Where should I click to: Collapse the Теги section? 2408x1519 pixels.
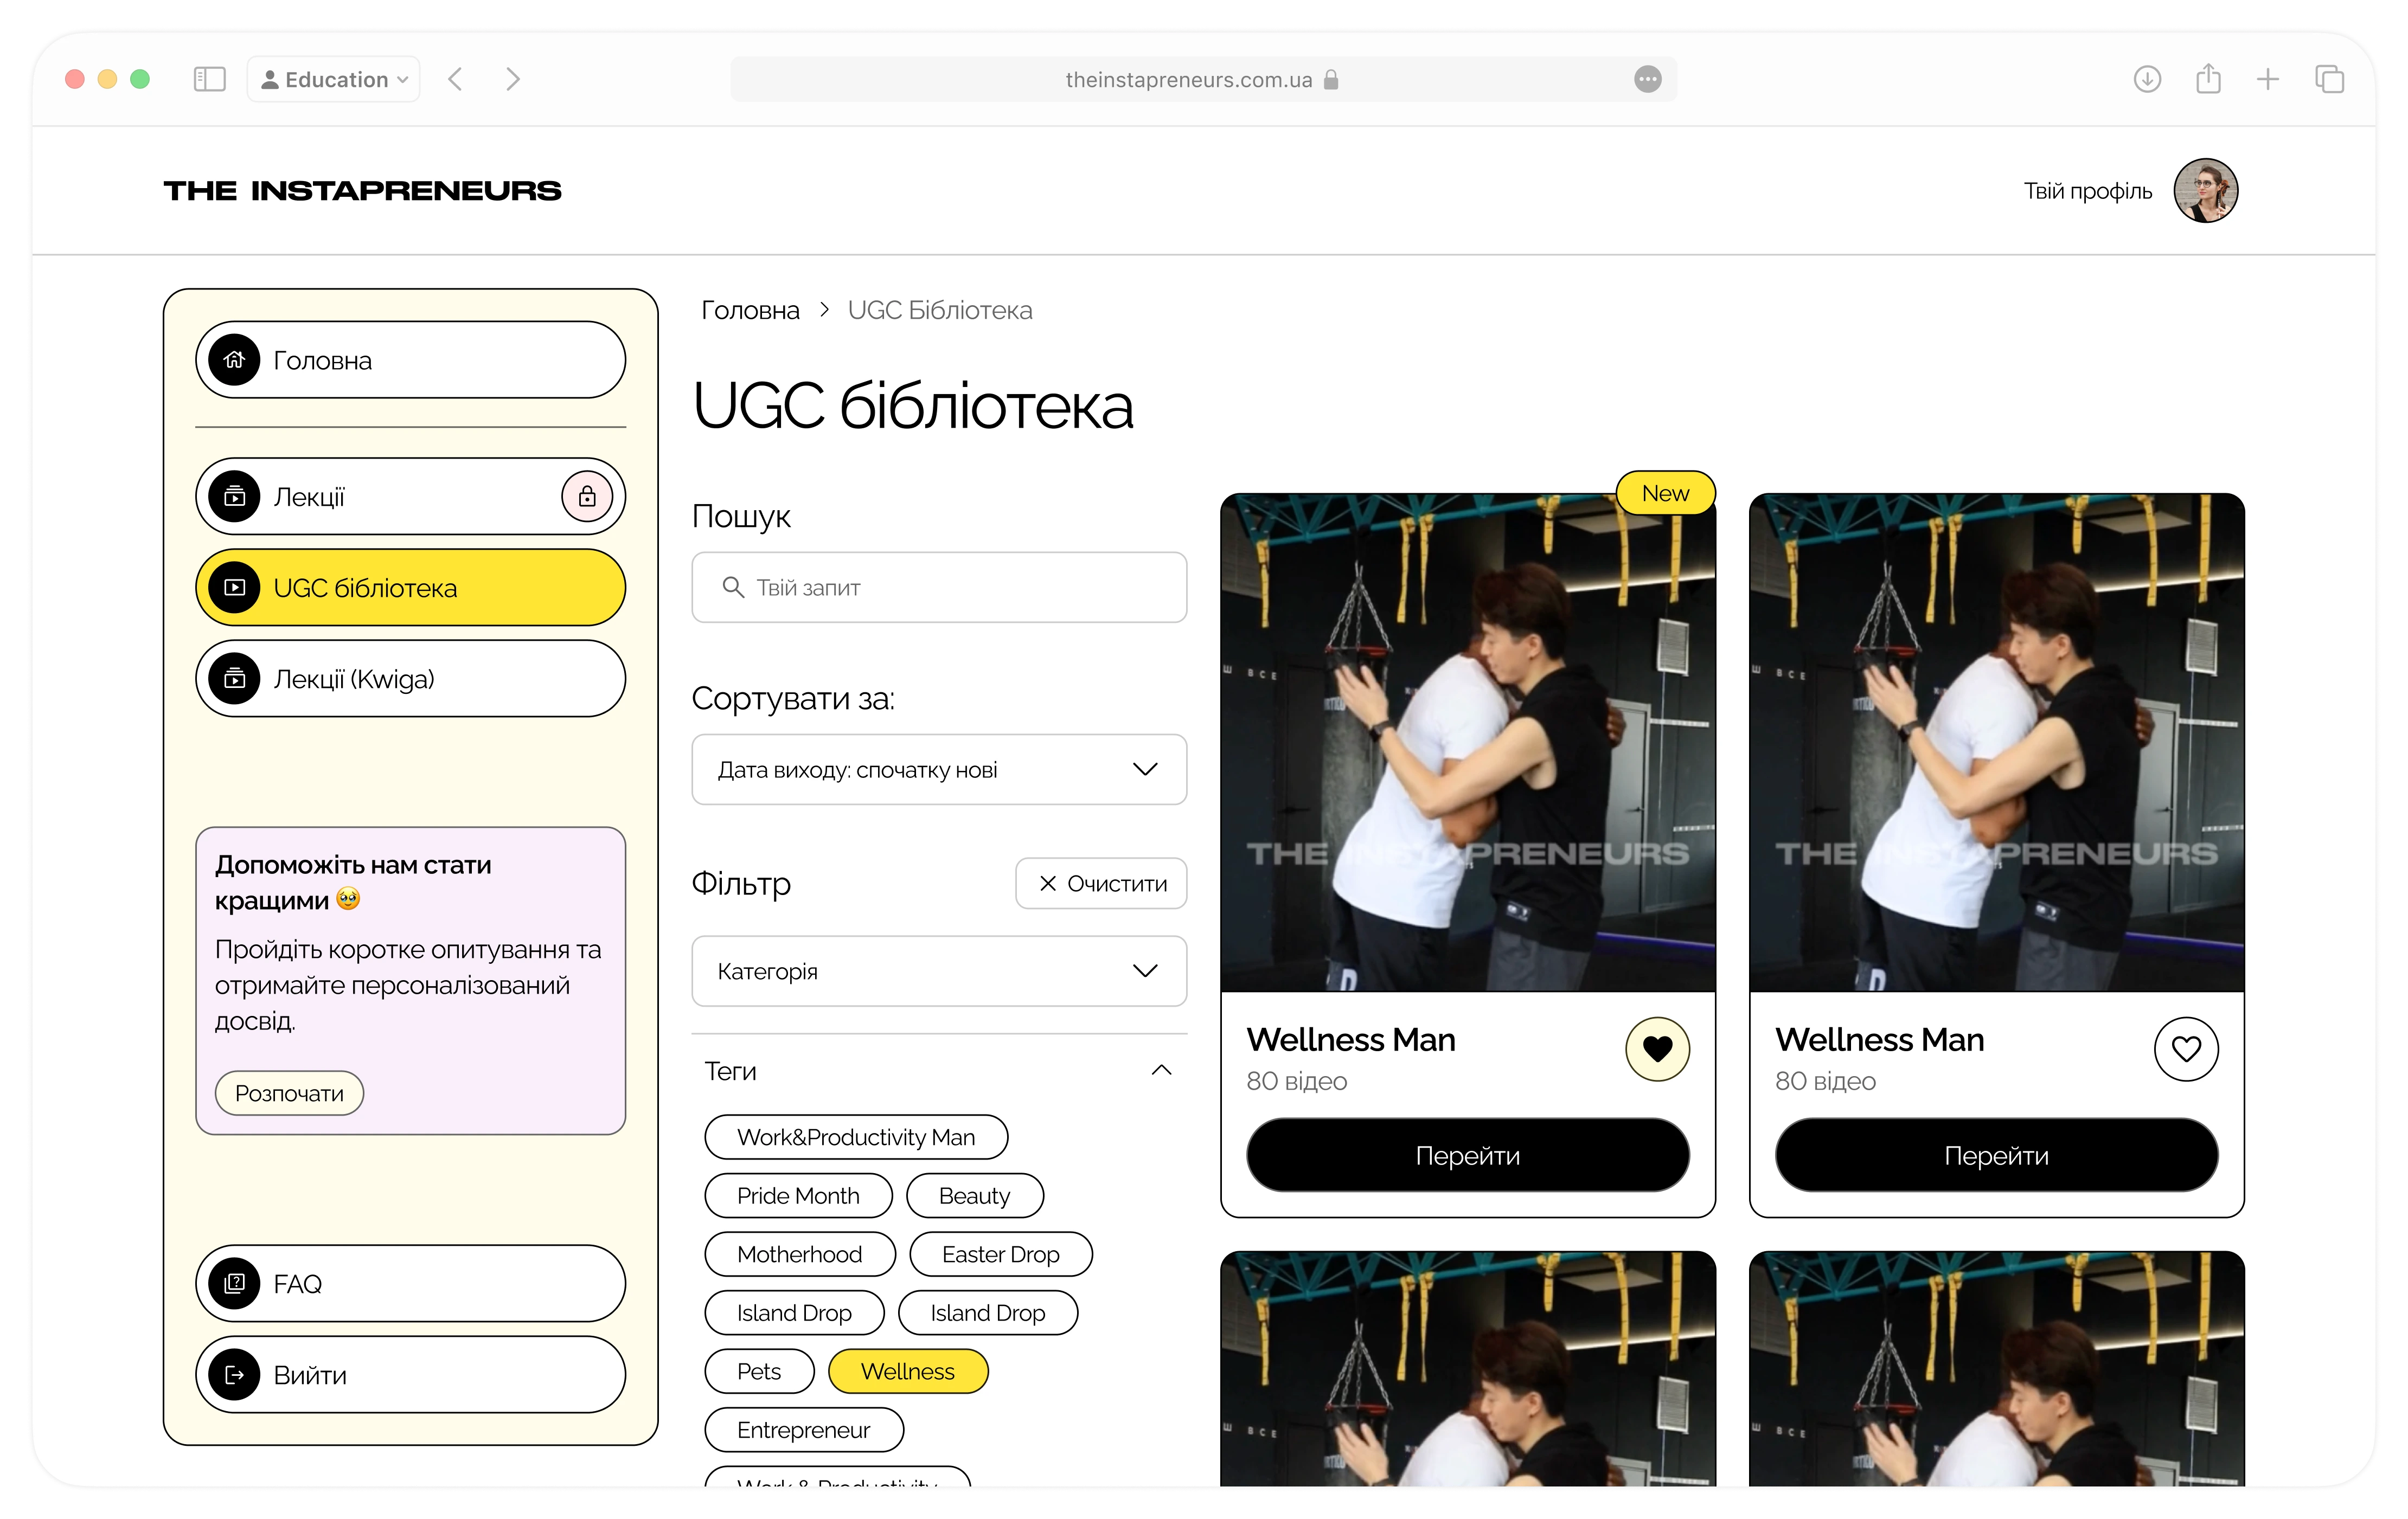[x=1161, y=1070]
